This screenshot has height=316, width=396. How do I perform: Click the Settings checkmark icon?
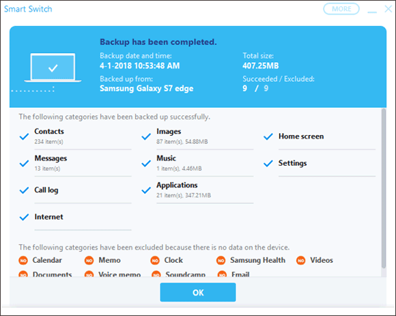pos(268,163)
